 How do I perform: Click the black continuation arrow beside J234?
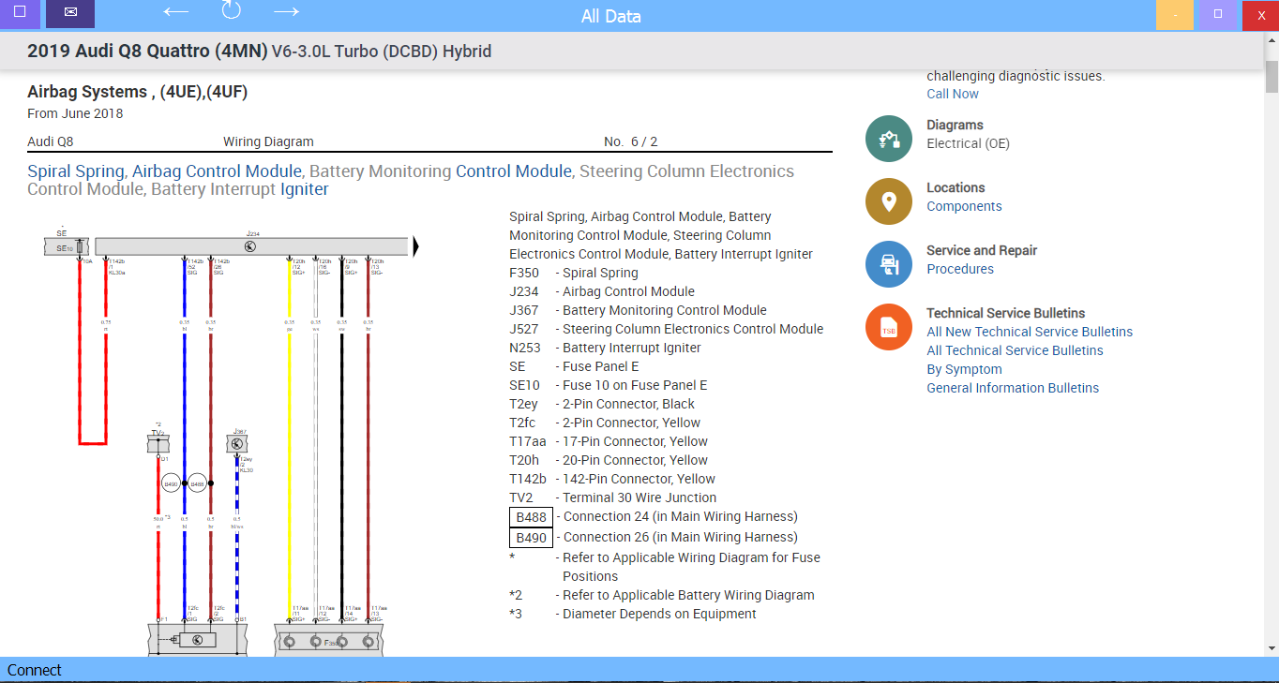(415, 246)
